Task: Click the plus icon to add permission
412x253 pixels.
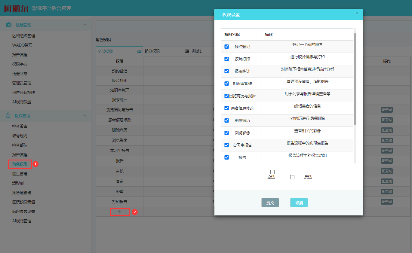Action: point(120,212)
